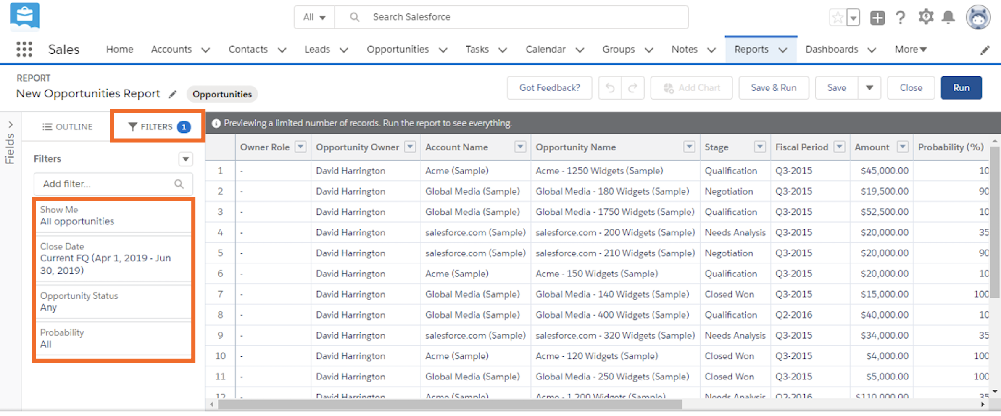Viewport: 1001px width, 416px height.
Task: Click the search magnifier in Add filter
Action: [179, 184]
